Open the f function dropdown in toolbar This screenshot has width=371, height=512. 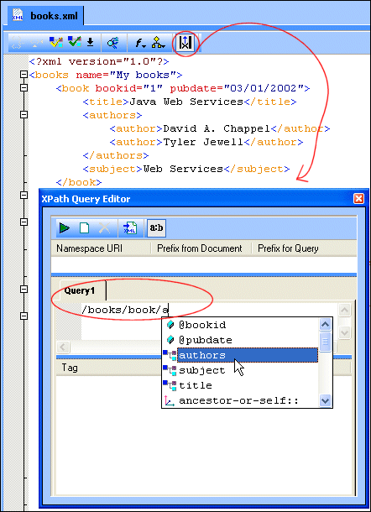coord(140,43)
